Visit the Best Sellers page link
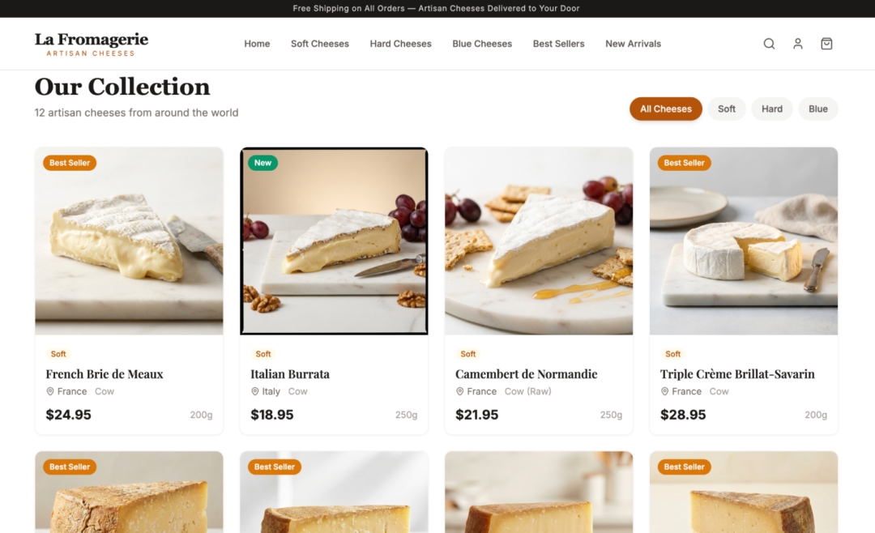The image size is (875, 533). [x=558, y=44]
